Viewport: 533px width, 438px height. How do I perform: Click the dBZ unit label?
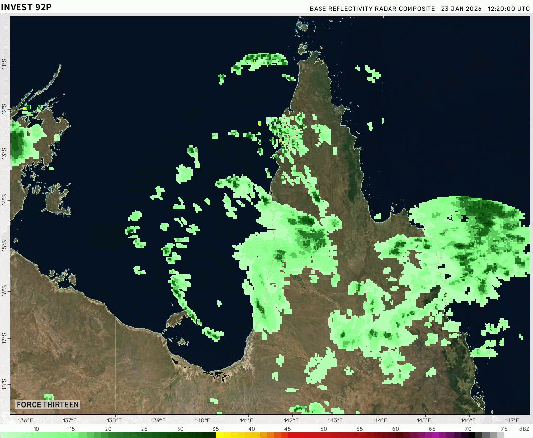524,429
